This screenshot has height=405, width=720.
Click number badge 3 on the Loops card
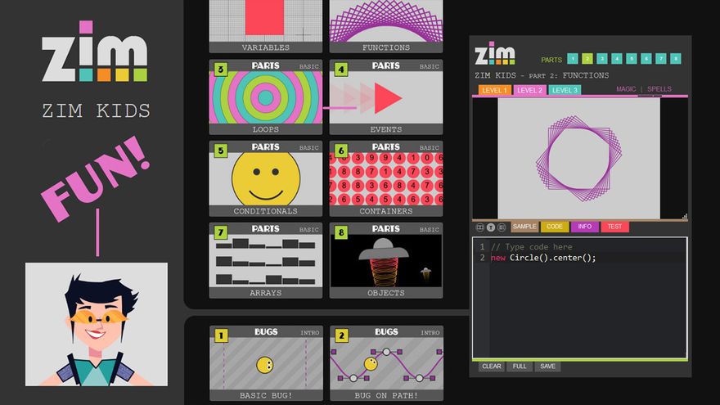[221, 70]
